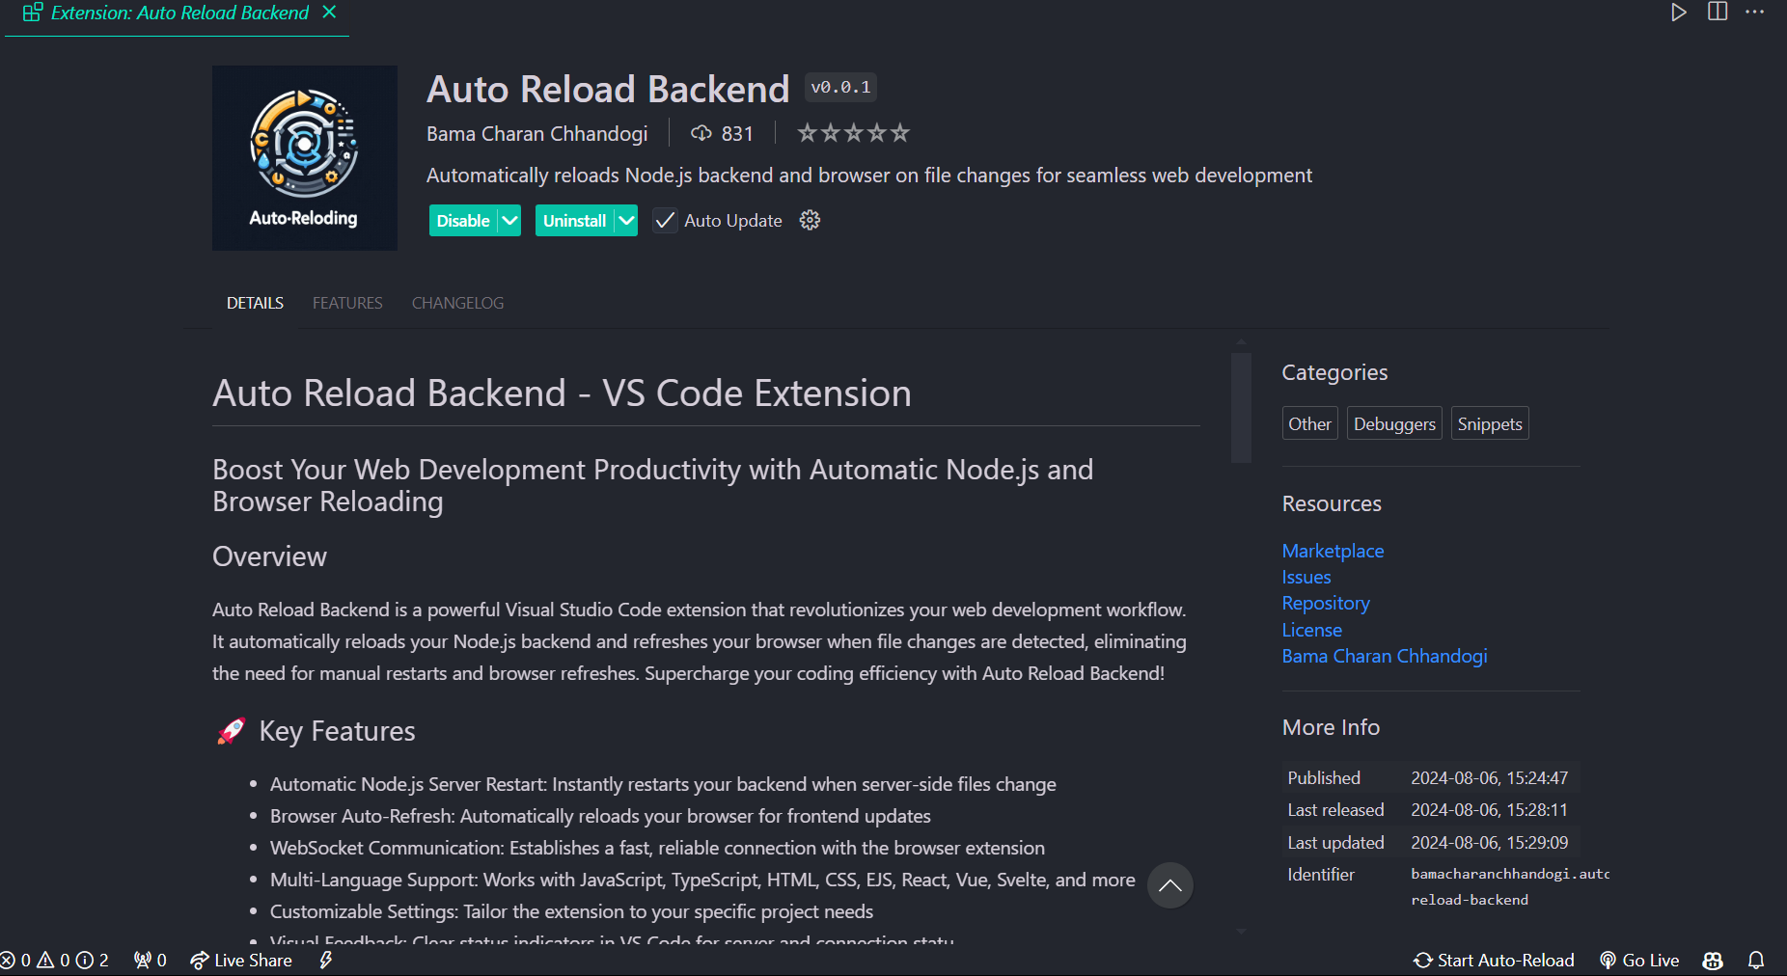This screenshot has height=976, width=1787.
Task: Click the v0.0.1 version badge
Action: click(840, 88)
